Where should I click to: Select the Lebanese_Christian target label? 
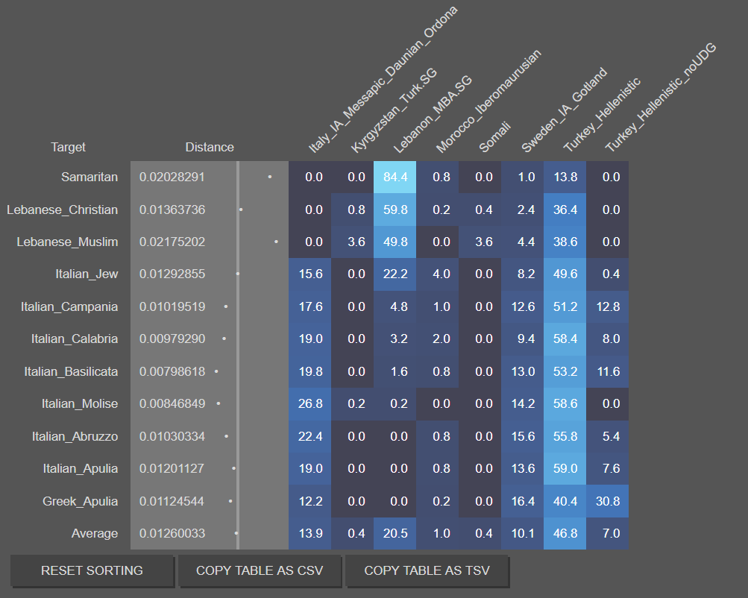(62, 210)
